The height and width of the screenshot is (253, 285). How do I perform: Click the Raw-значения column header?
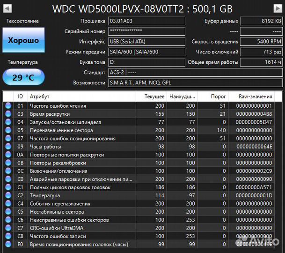coord(251,97)
